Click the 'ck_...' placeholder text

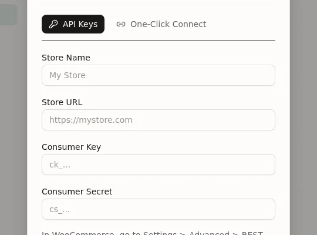(x=60, y=164)
